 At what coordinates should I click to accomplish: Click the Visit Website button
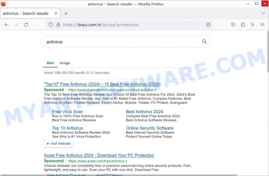click(x=59, y=144)
